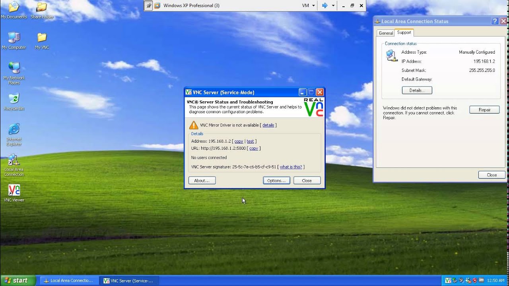Select the My VNC folder icon
The height and width of the screenshot is (286, 509).
pos(42,41)
